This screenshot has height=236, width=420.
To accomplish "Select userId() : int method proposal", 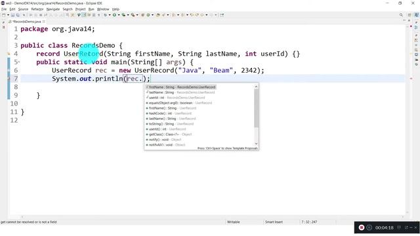I will [x=165, y=129].
